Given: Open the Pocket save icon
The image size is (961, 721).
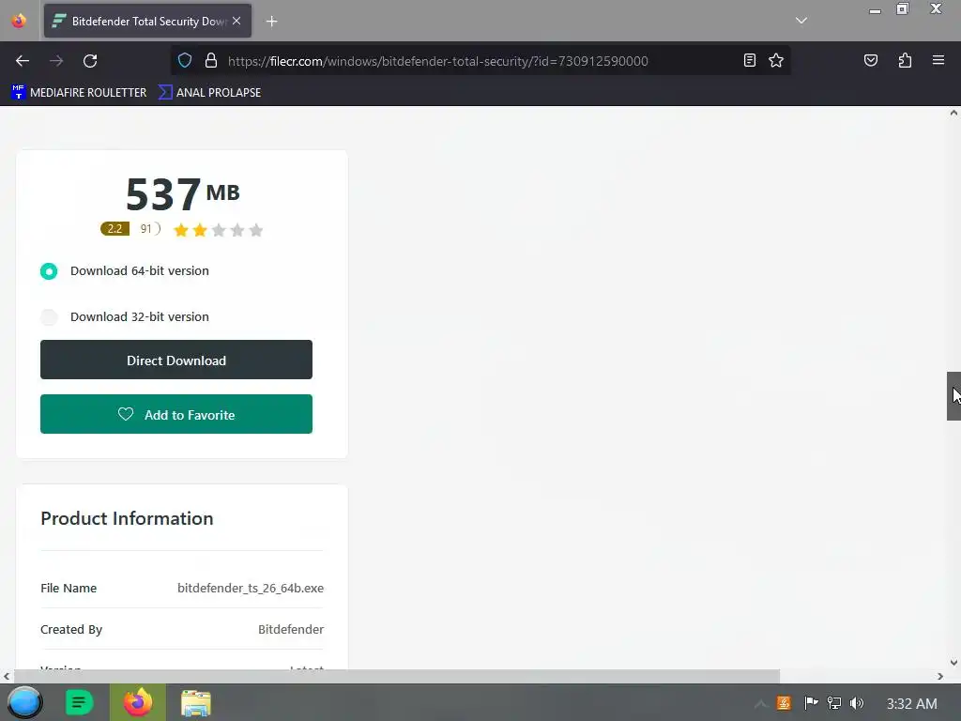Looking at the screenshot, I should click(871, 60).
